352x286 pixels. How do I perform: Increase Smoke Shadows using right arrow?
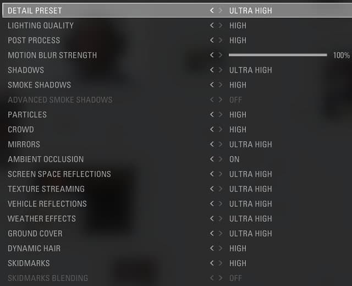[x=221, y=85]
